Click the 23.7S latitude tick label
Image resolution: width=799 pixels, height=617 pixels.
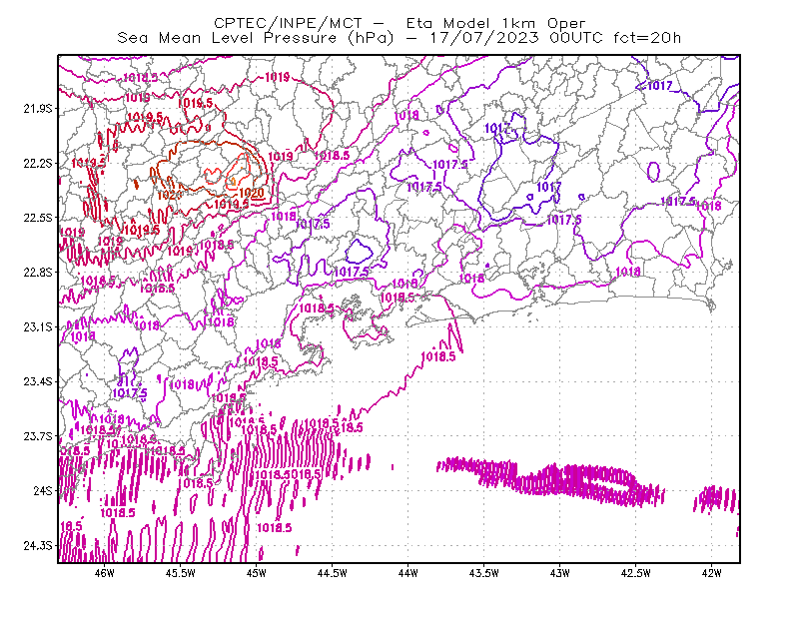point(38,436)
